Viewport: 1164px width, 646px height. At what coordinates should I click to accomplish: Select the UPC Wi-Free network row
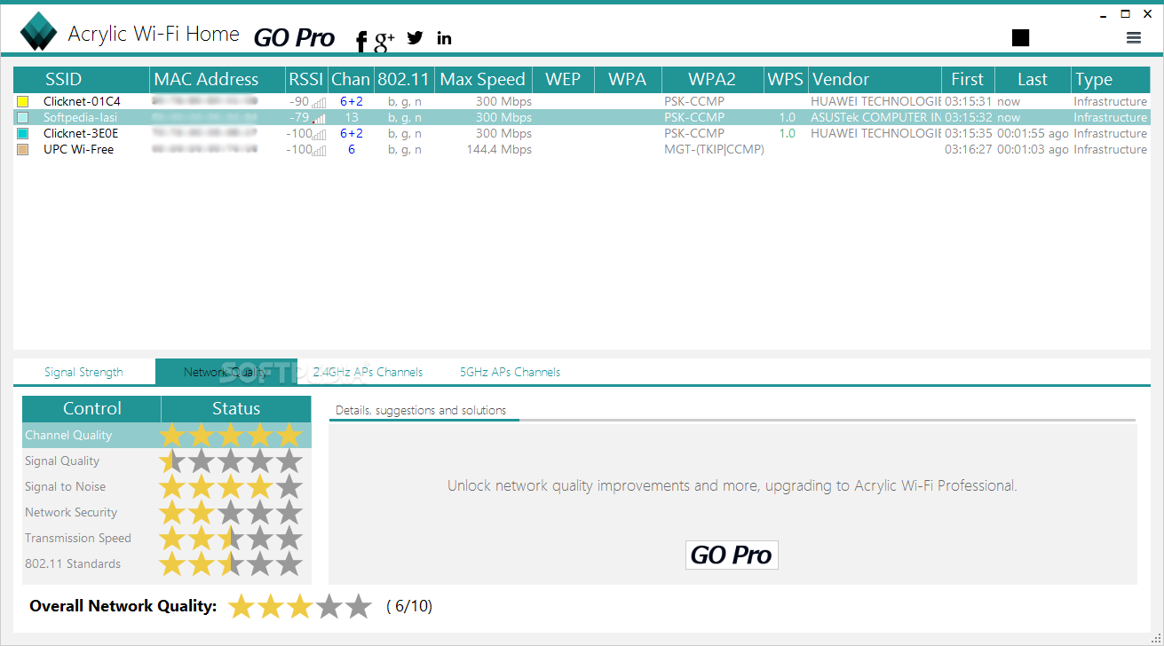(582, 150)
